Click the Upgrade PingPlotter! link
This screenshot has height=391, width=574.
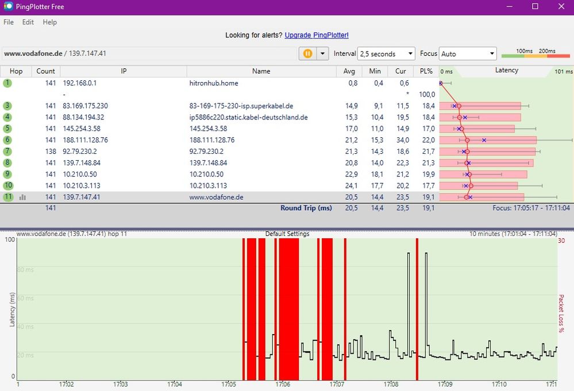(x=317, y=35)
